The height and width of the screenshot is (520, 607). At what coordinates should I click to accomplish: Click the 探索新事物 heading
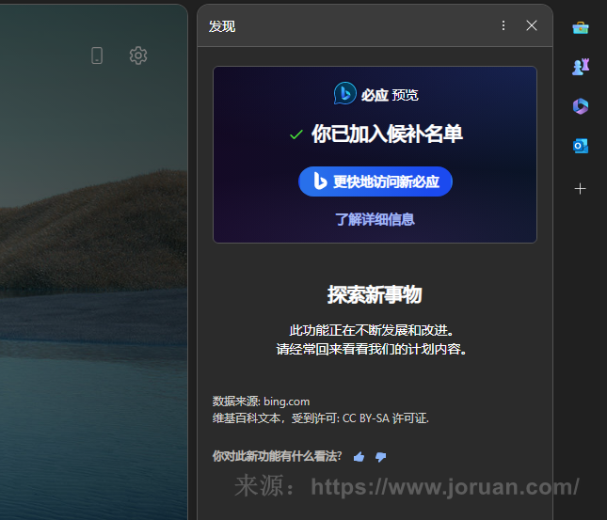[x=375, y=294]
